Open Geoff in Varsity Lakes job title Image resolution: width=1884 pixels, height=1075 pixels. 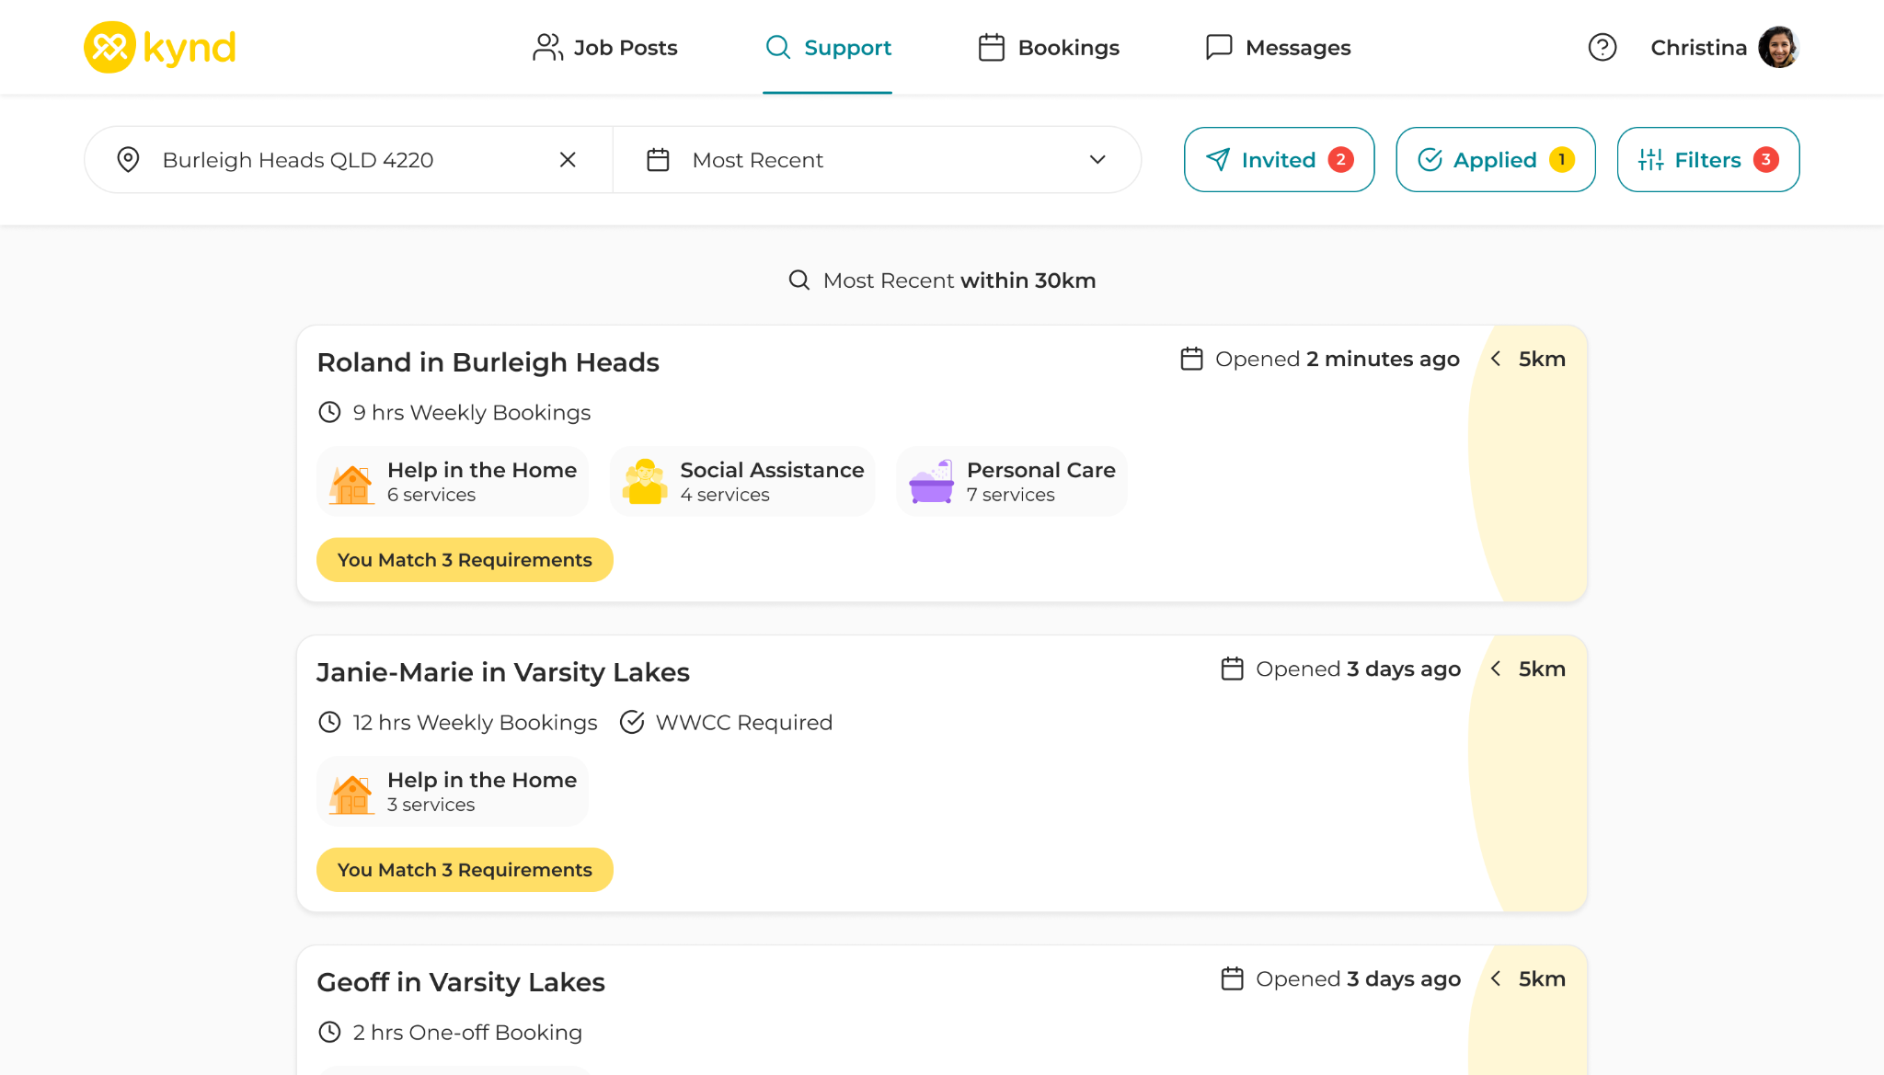click(461, 982)
